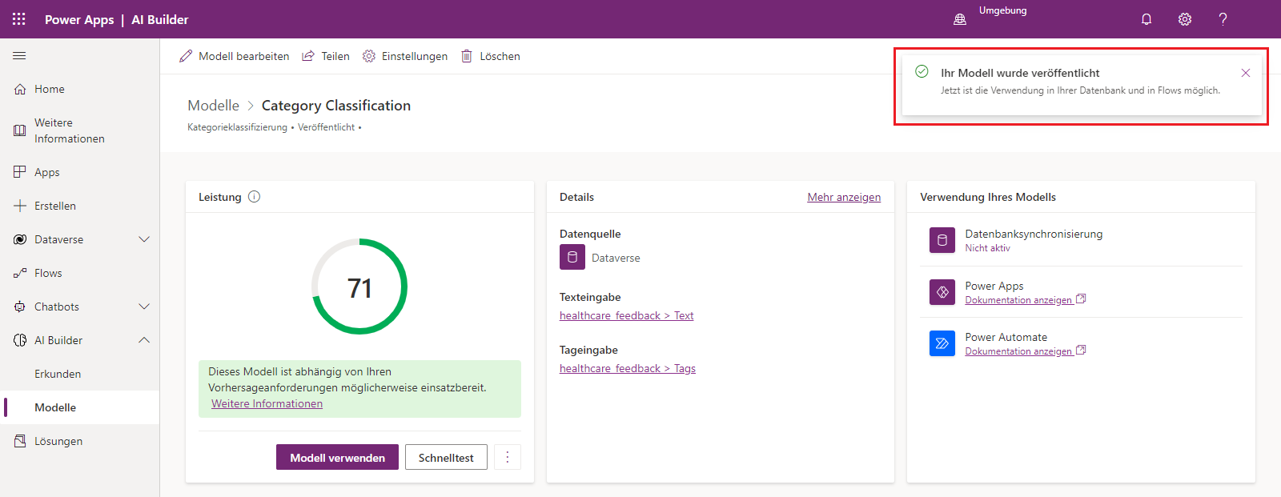Click the info icon next to Leistung
Image resolution: width=1281 pixels, height=497 pixels.
click(254, 197)
